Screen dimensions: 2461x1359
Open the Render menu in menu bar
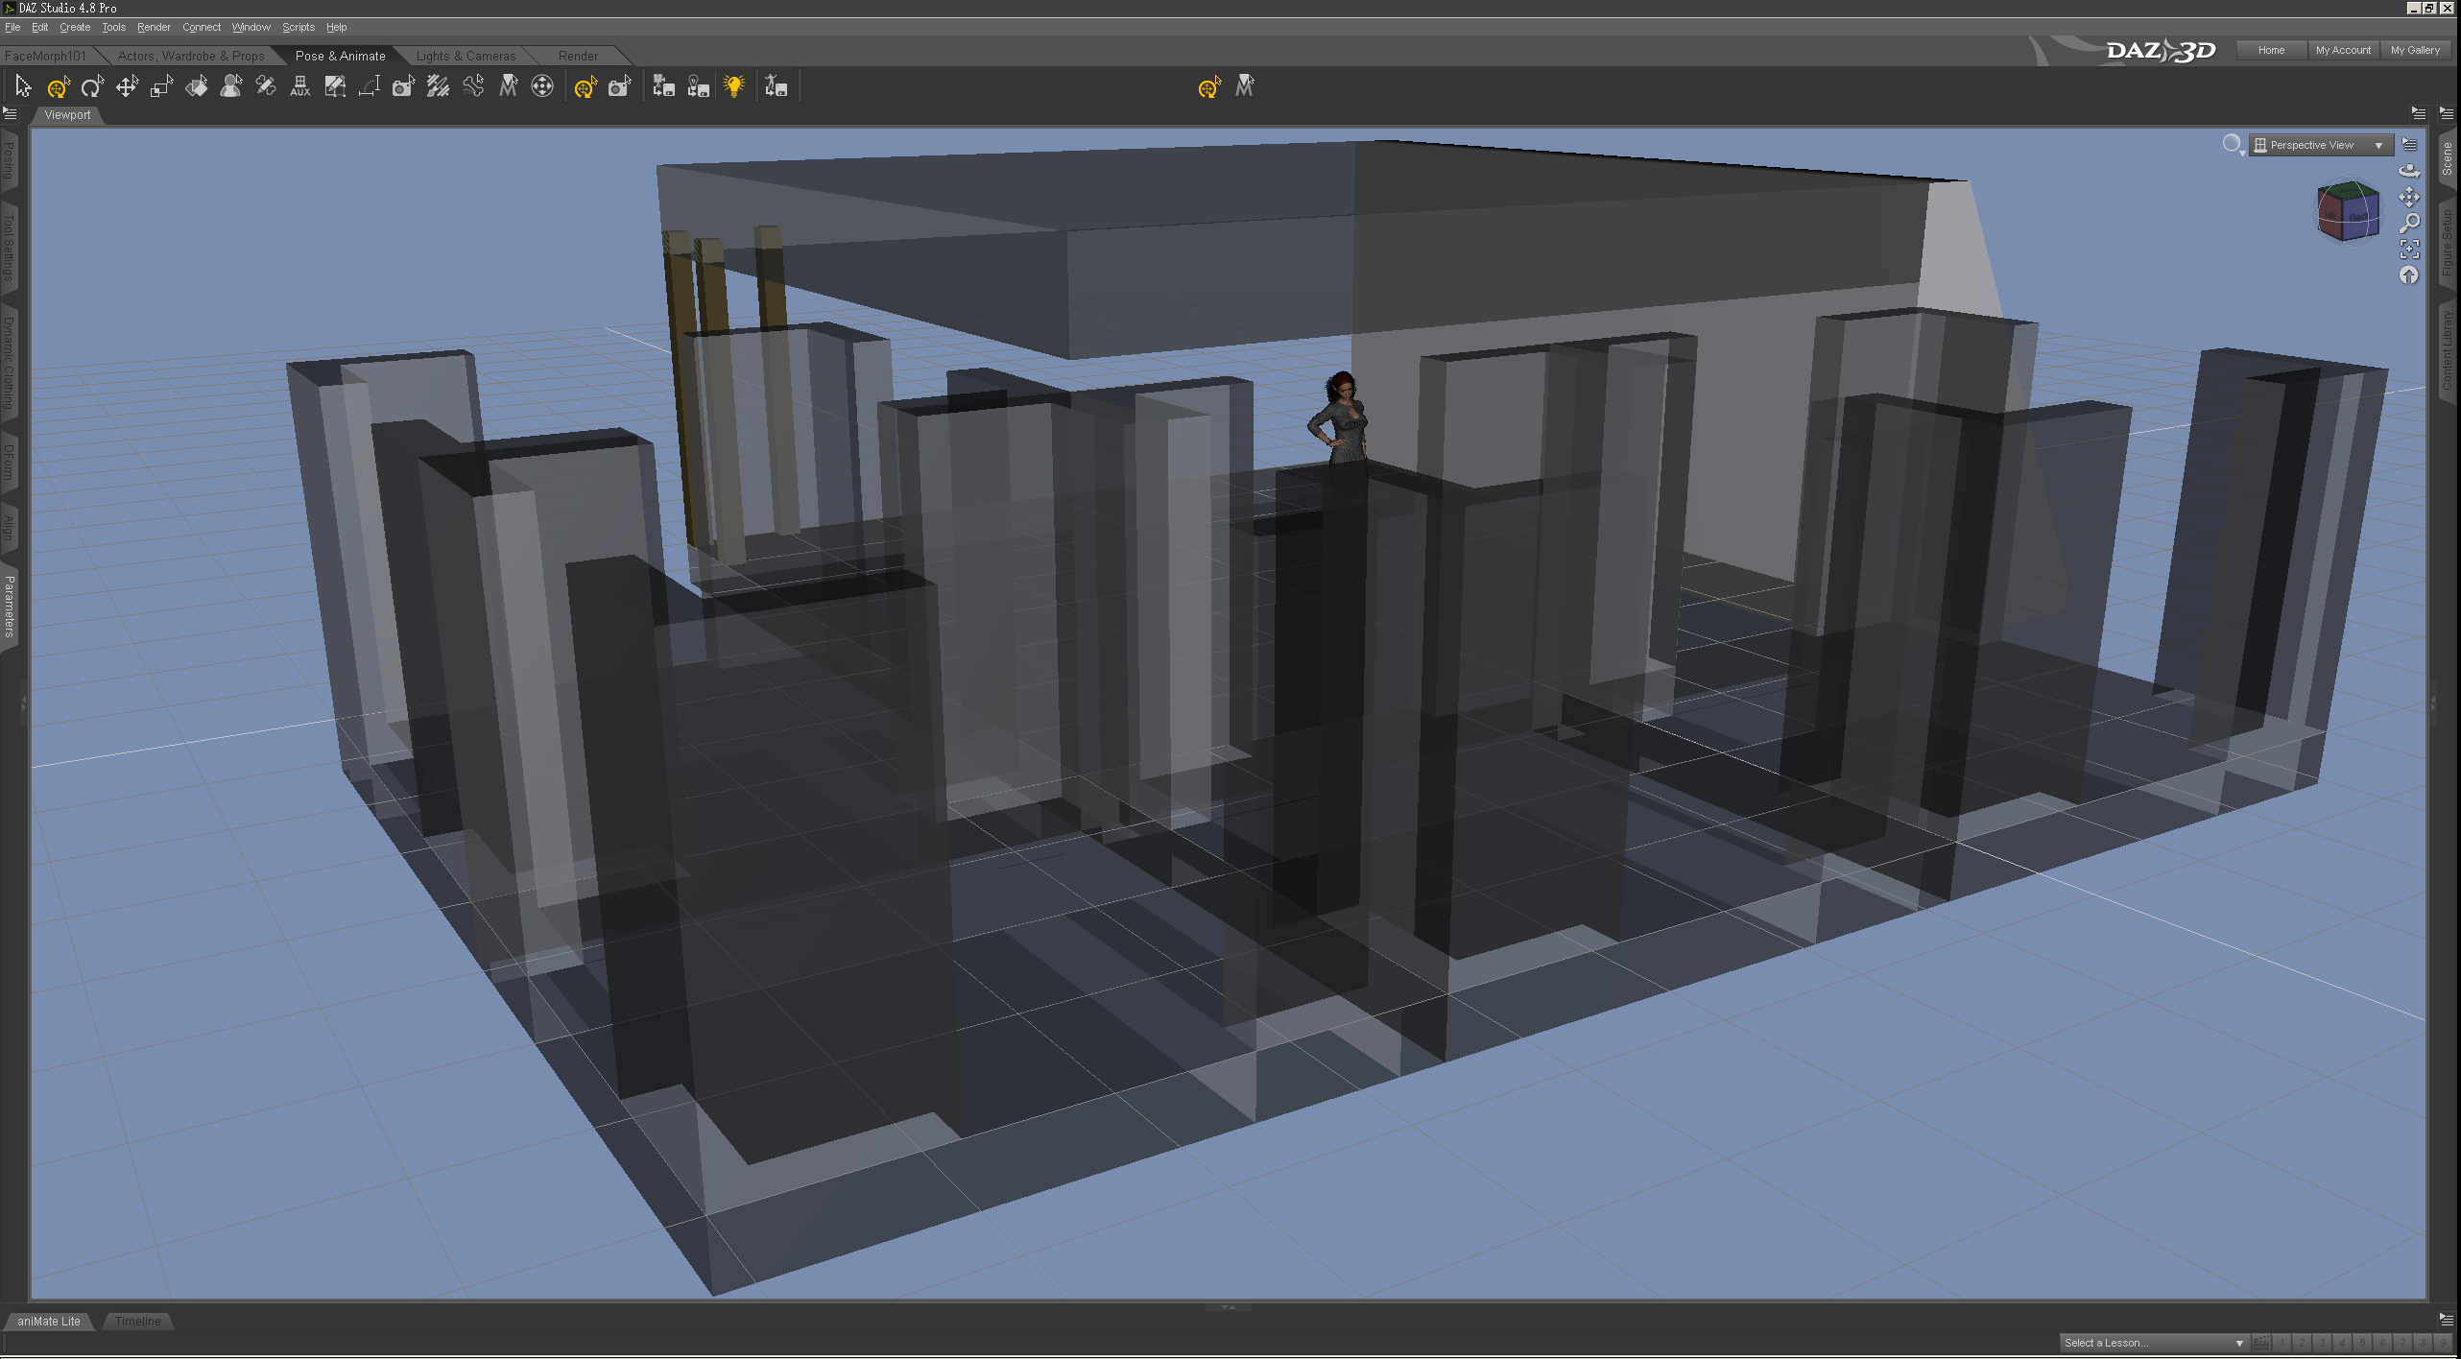point(154,27)
